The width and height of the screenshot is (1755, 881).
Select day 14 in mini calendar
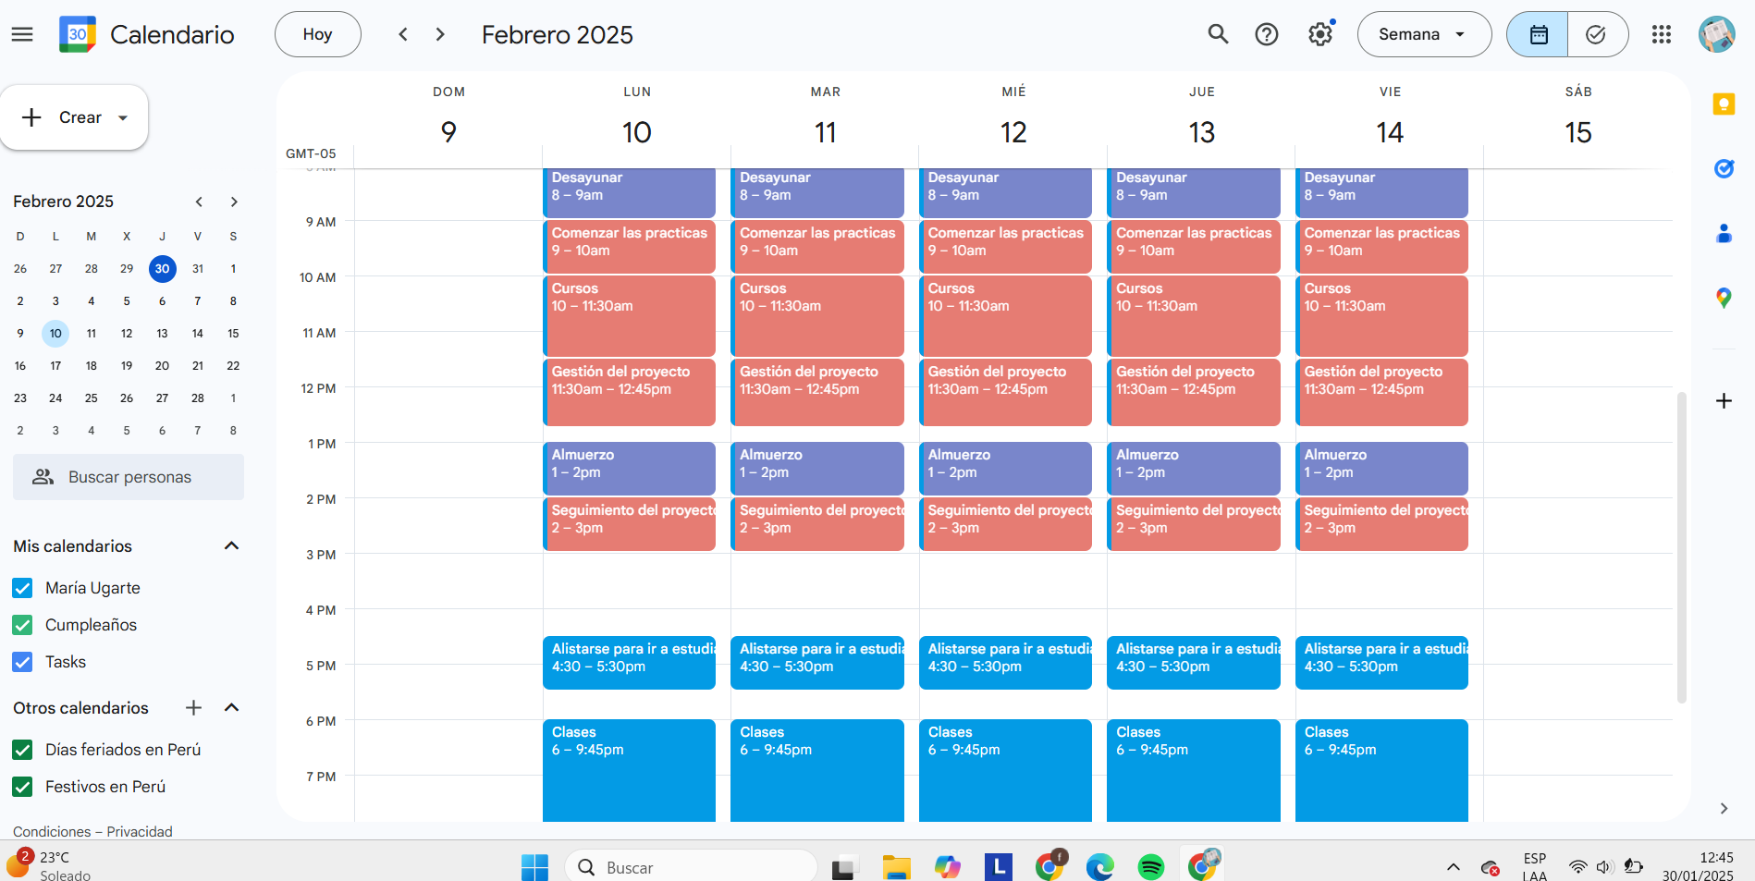point(198,333)
